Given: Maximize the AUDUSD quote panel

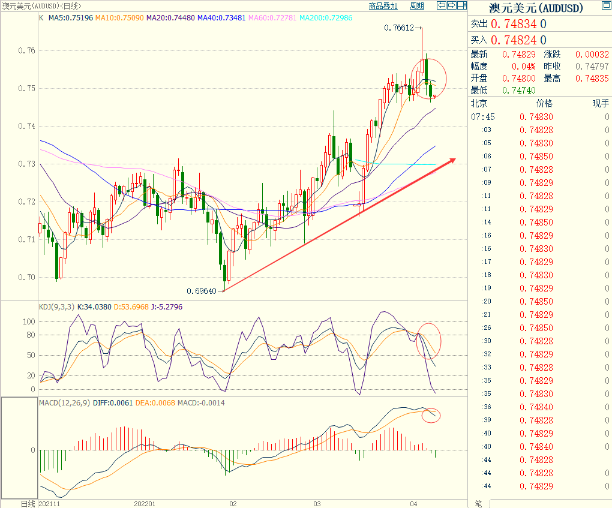Looking at the screenshot, I should coord(607,5).
